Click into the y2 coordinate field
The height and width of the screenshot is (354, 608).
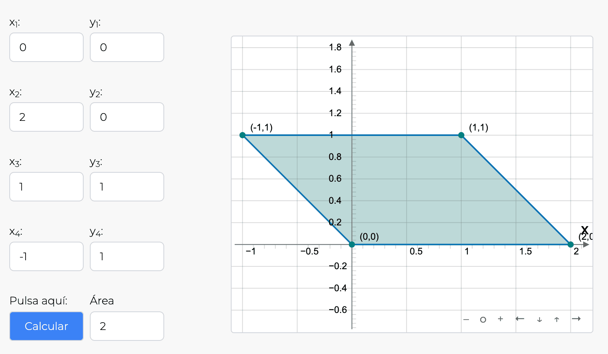(127, 117)
